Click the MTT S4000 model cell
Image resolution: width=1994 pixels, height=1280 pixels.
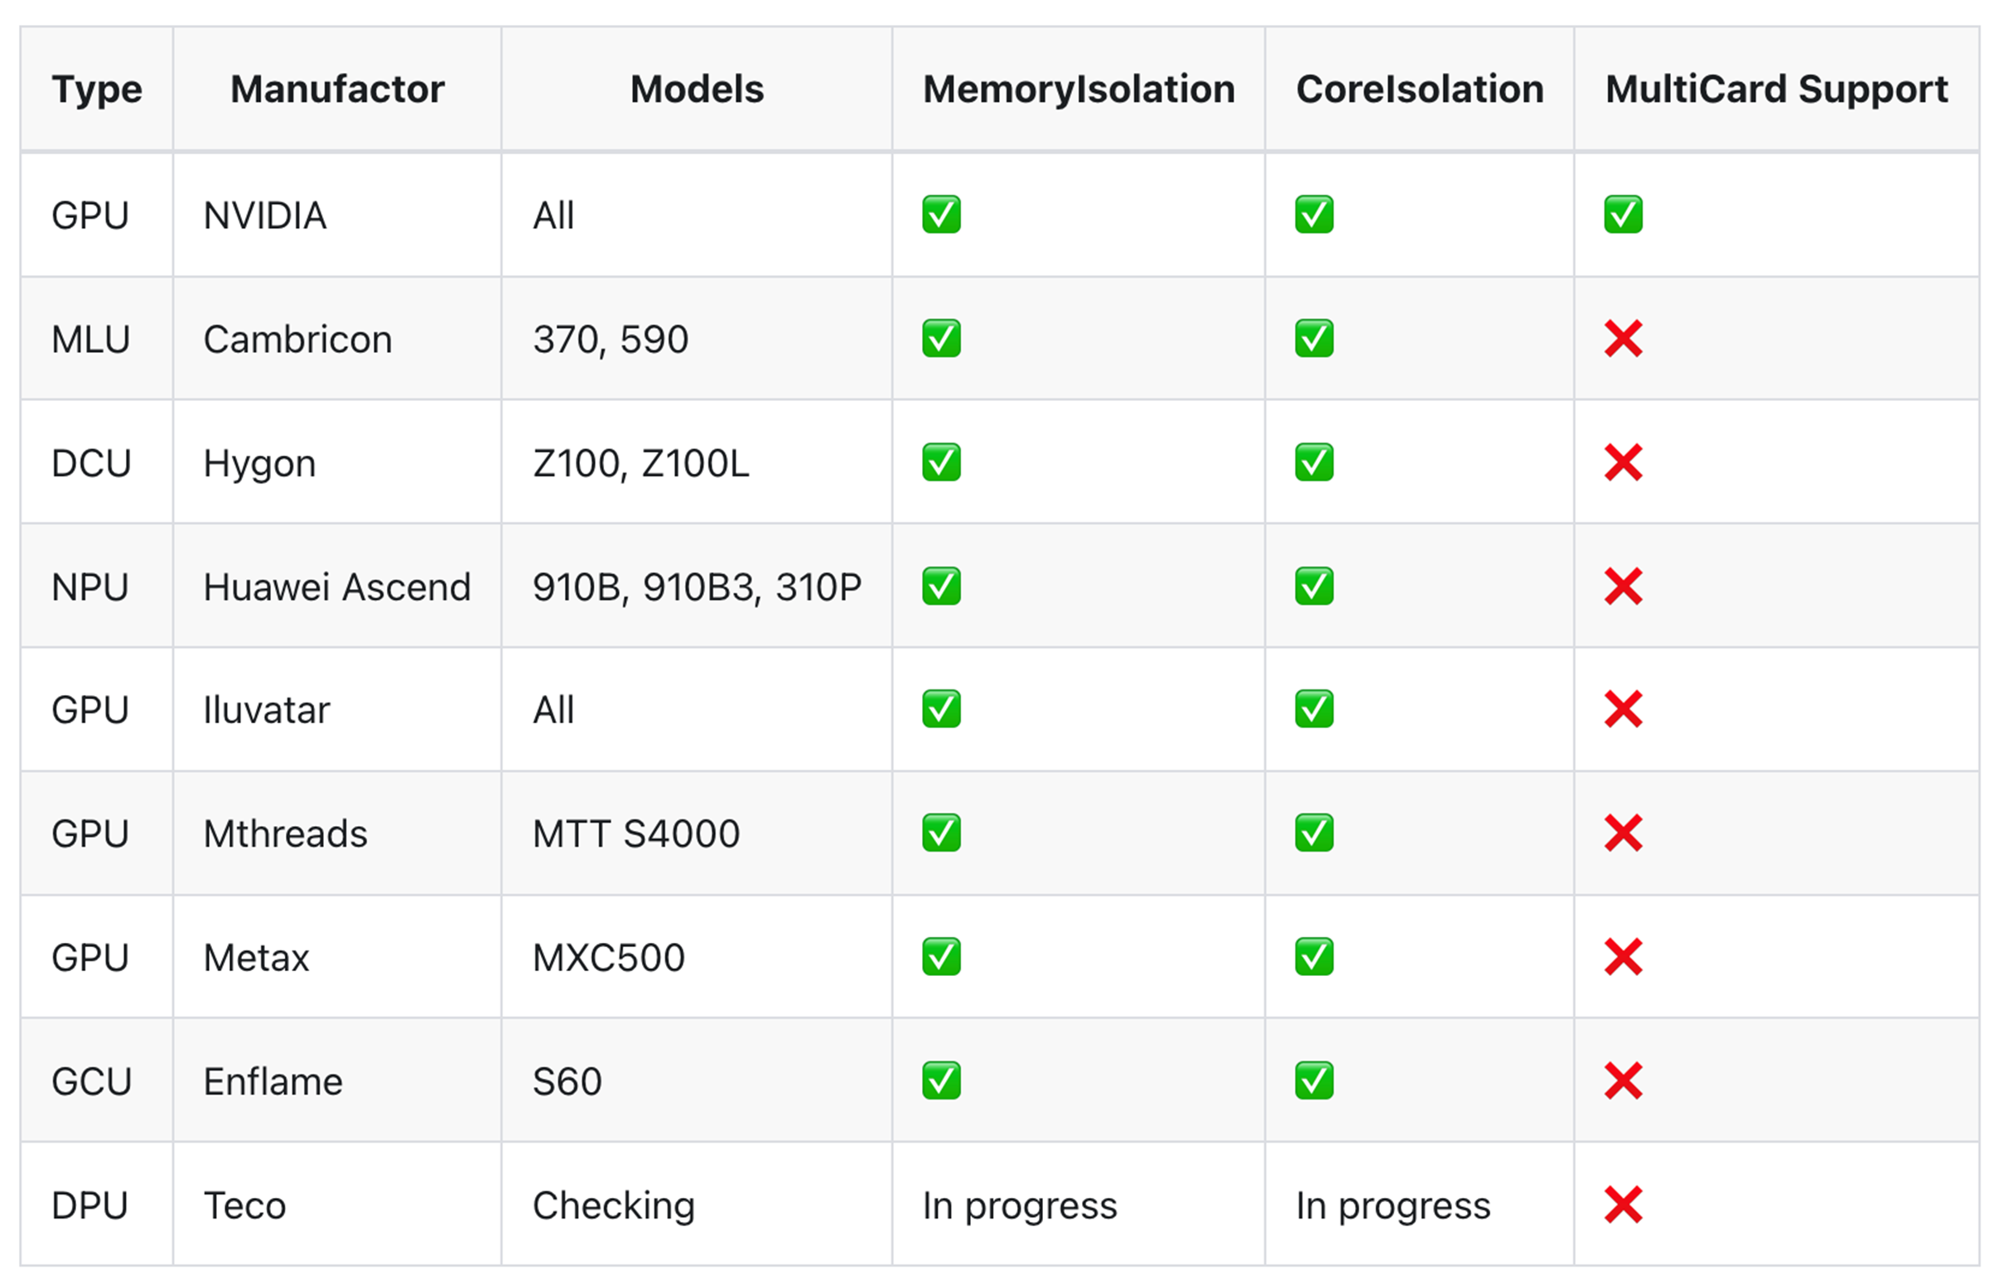pyautogui.click(x=636, y=833)
